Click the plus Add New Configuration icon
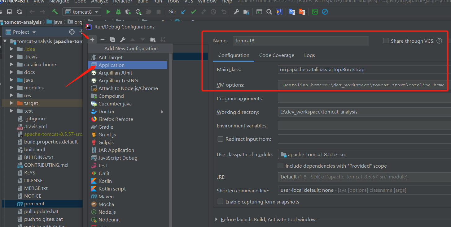The width and height of the screenshot is (451, 227). pos(92,40)
